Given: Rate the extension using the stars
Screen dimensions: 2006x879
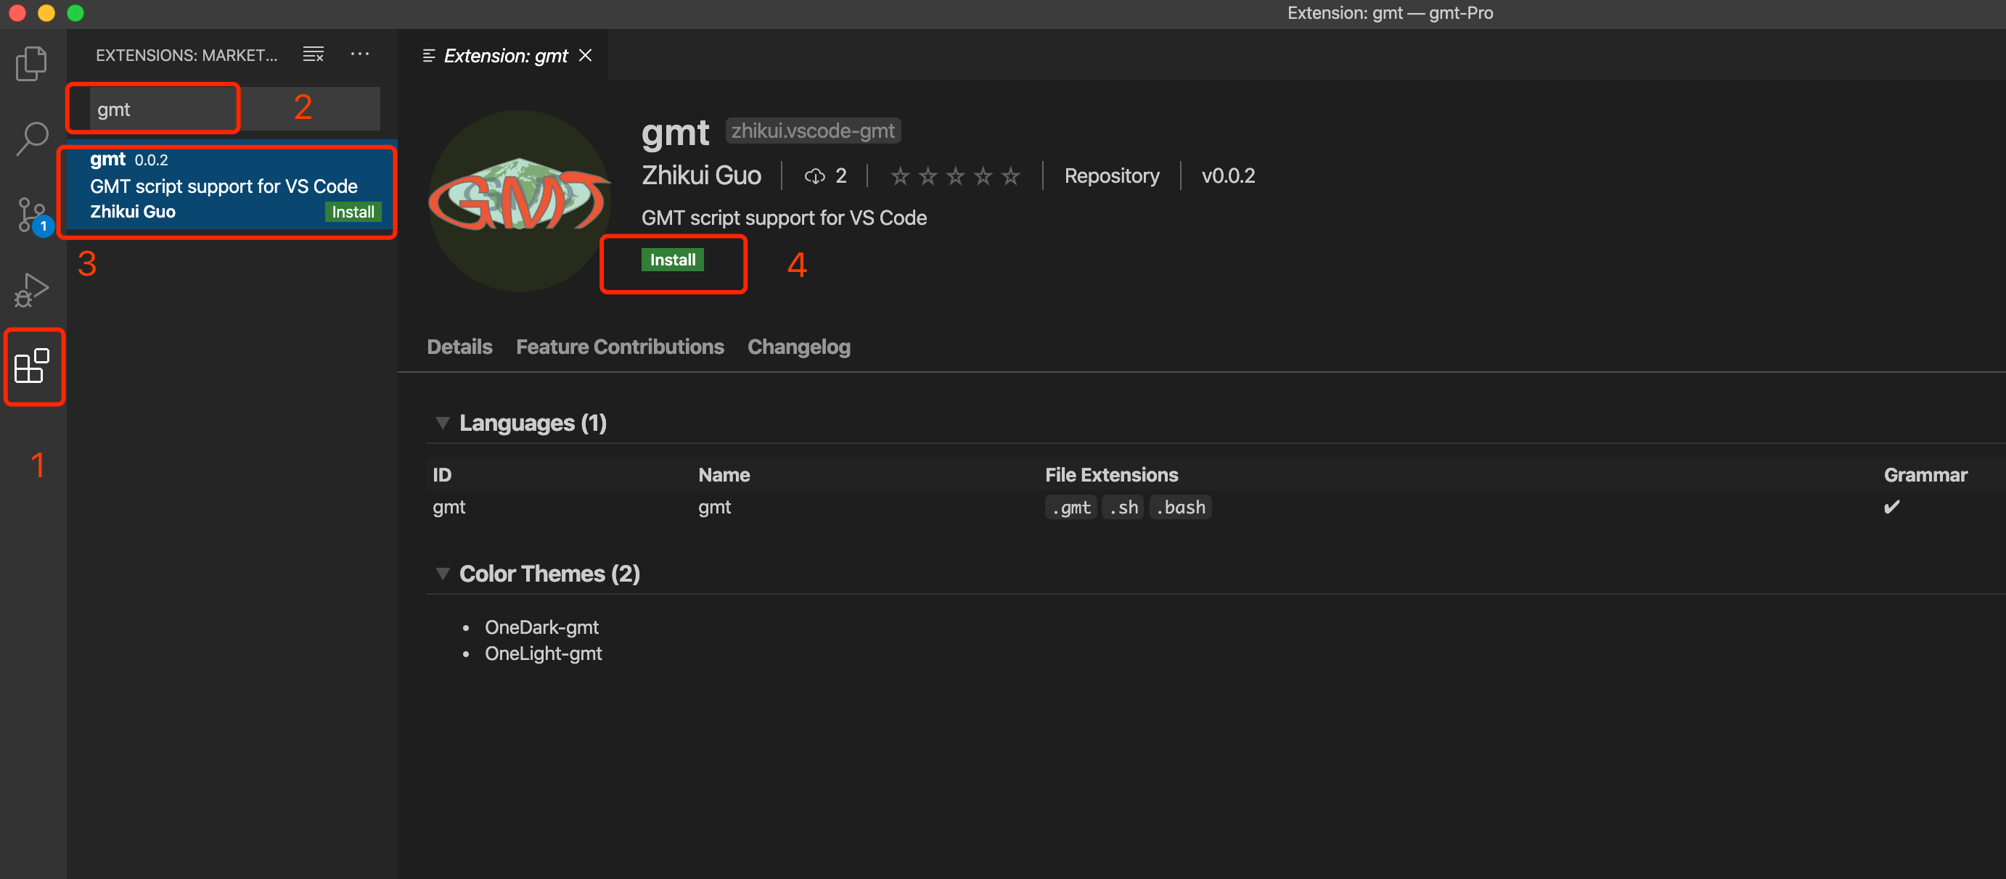Looking at the screenshot, I should click(x=954, y=176).
